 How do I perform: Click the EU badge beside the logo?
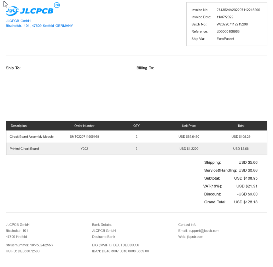[x=57, y=5]
